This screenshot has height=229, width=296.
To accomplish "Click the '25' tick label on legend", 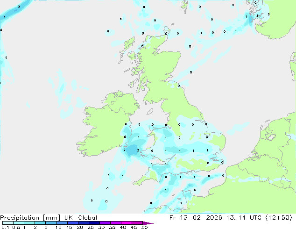I will [91, 228].
